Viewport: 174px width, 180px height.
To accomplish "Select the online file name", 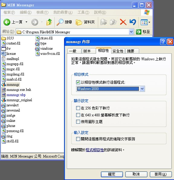I will pyautogui.click(x=11, y=121).
